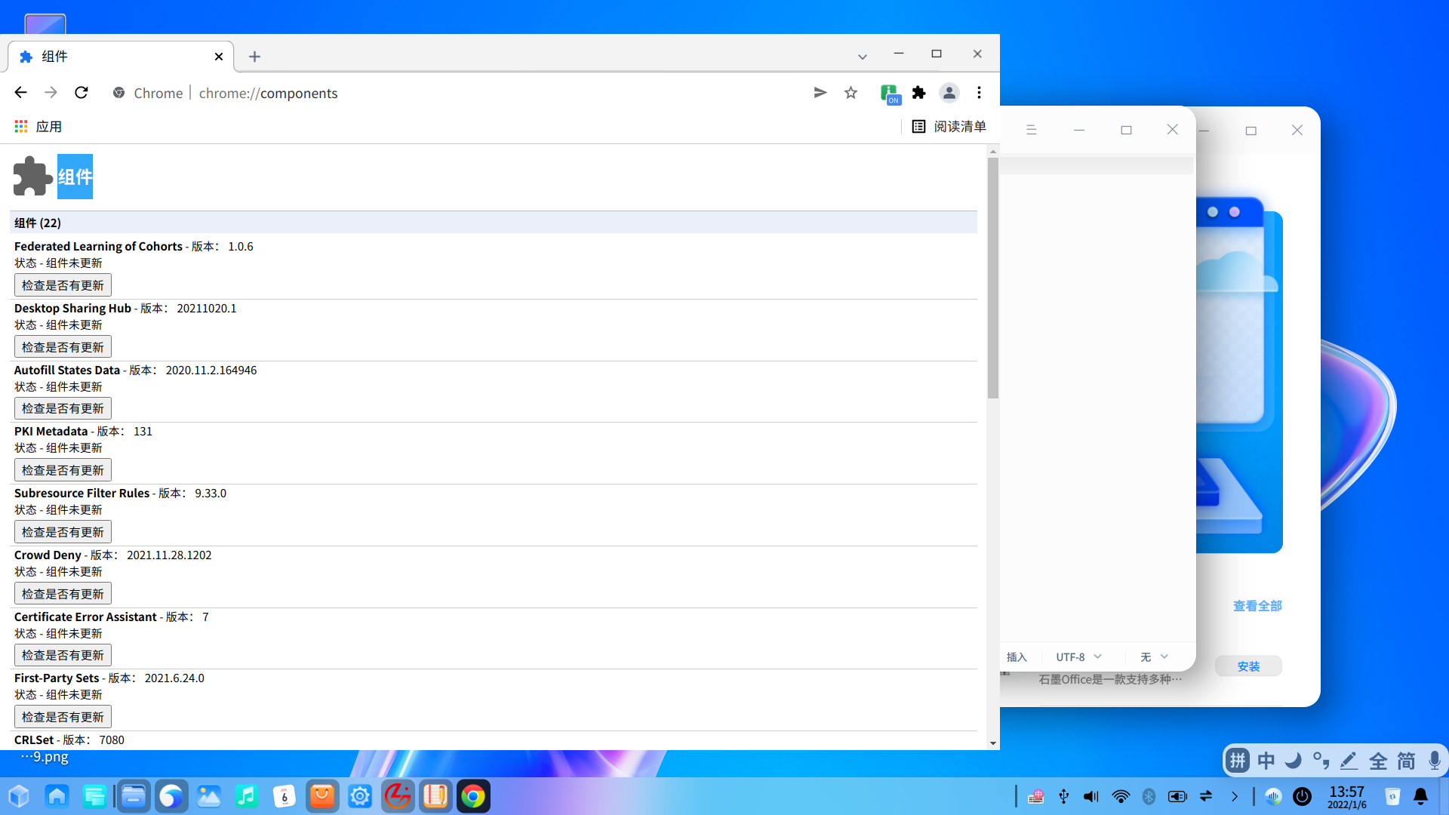The width and height of the screenshot is (1449, 815).
Task: Open a new tab with plus button
Action: pos(254,57)
